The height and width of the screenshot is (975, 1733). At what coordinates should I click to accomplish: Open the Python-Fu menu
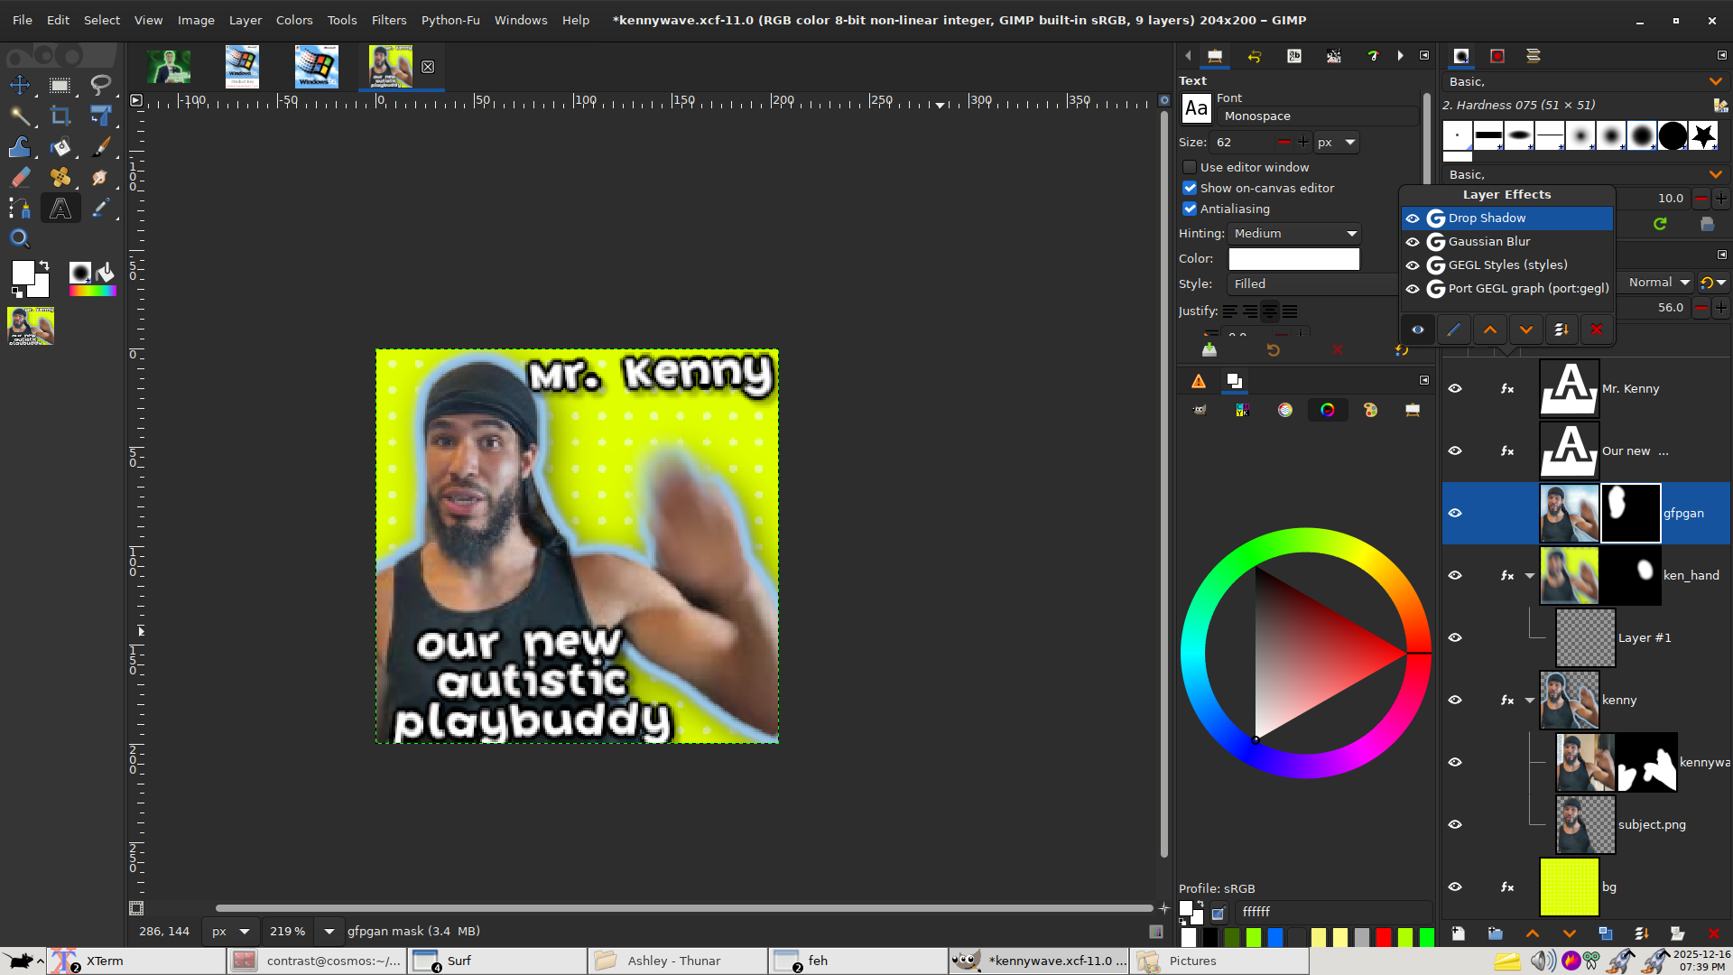(449, 20)
